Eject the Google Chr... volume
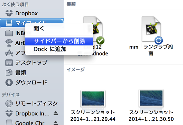 (x=56, y=123)
